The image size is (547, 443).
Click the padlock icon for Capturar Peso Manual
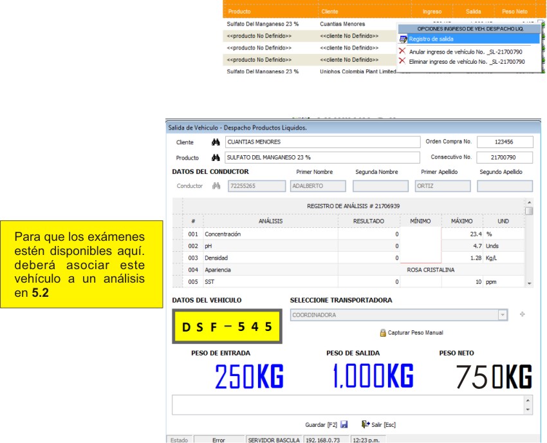383,333
